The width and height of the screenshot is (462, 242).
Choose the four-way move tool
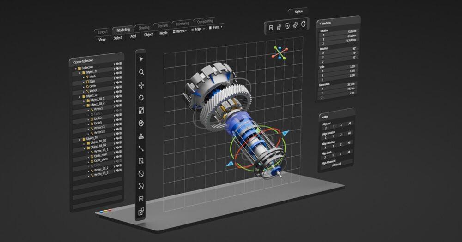click(x=141, y=85)
